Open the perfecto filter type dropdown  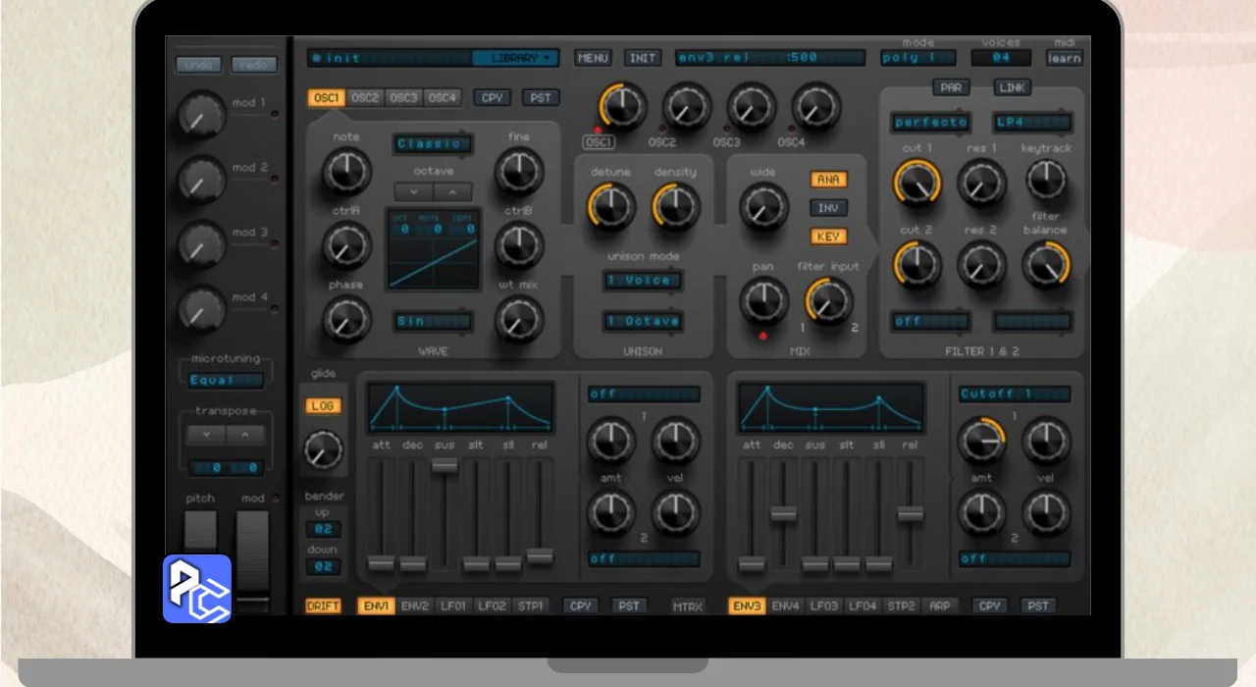click(930, 123)
